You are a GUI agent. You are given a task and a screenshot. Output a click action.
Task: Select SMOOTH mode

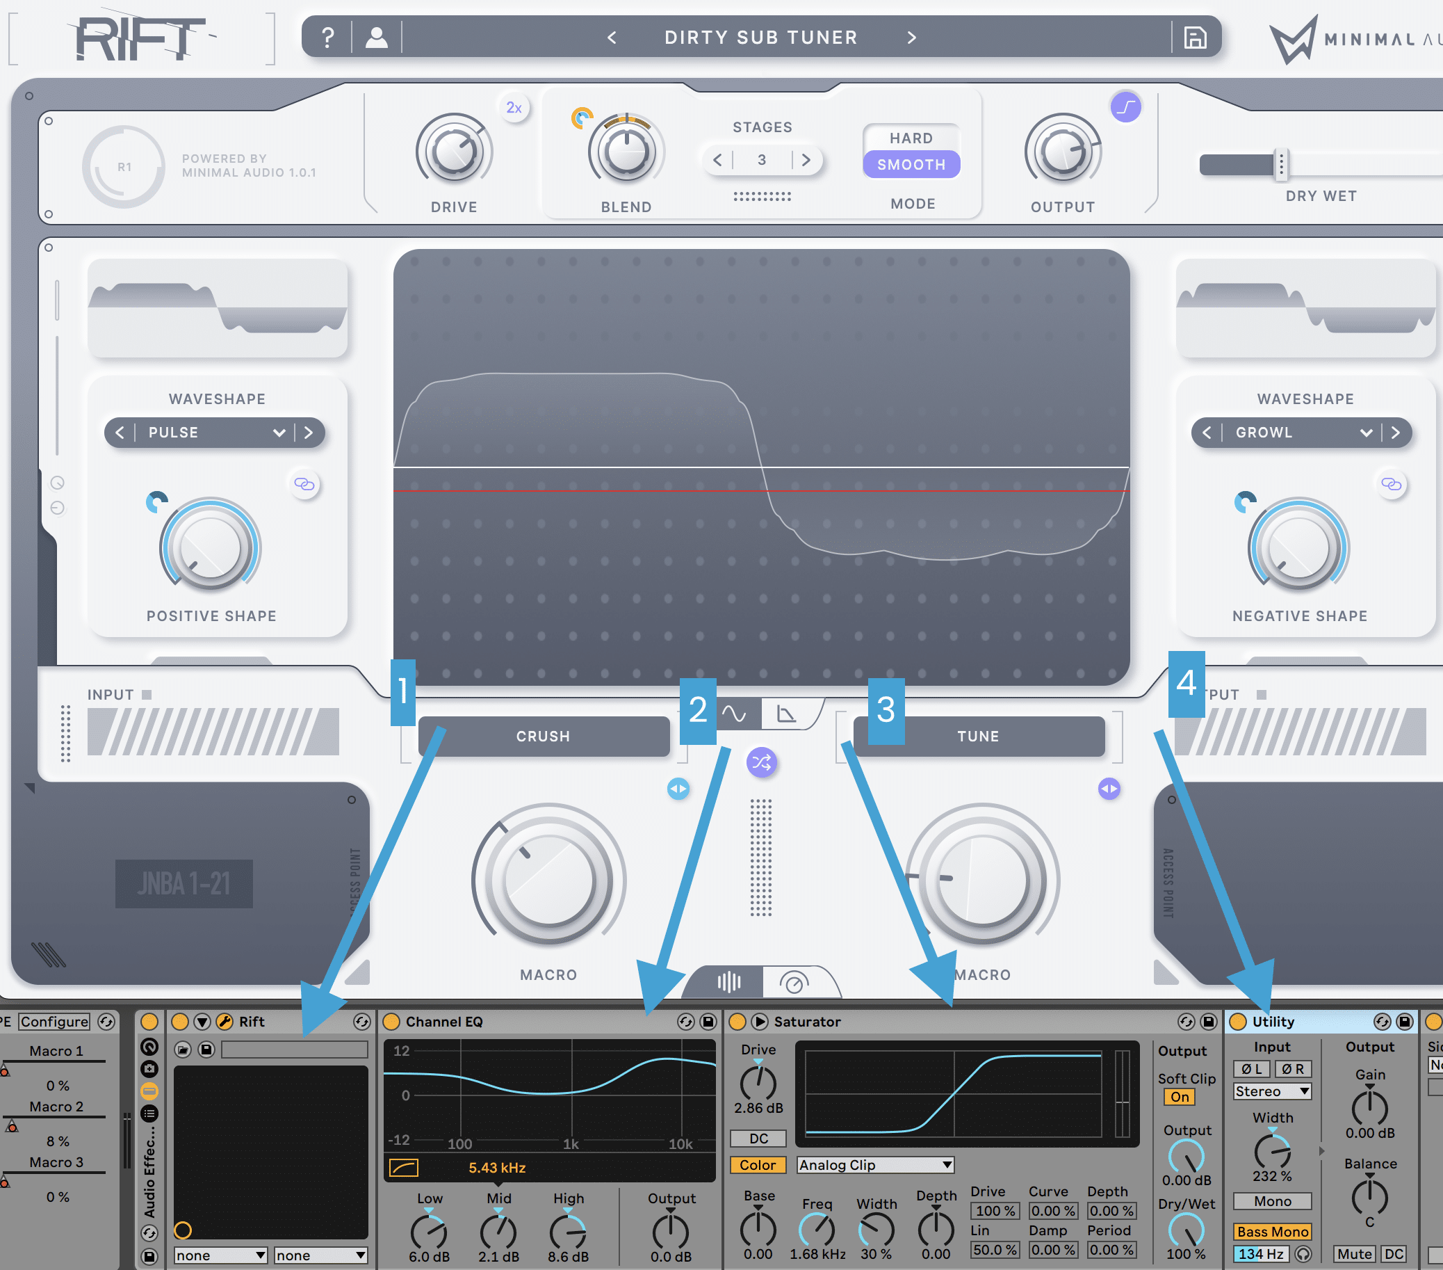click(x=911, y=165)
